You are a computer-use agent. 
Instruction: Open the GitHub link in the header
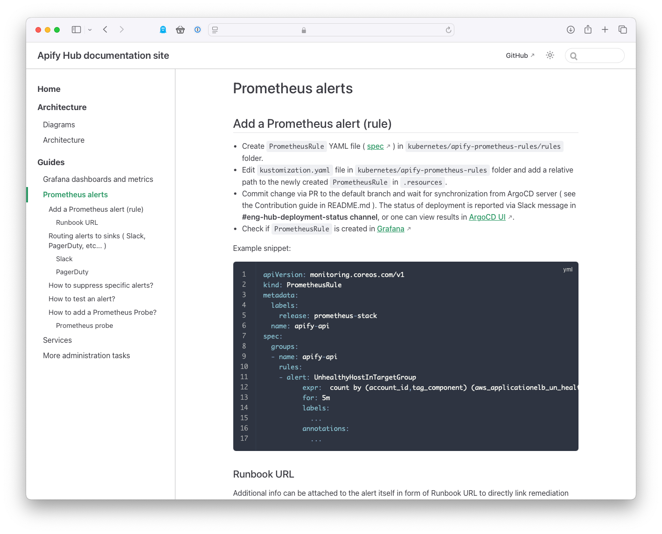pyautogui.click(x=520, y=55)
